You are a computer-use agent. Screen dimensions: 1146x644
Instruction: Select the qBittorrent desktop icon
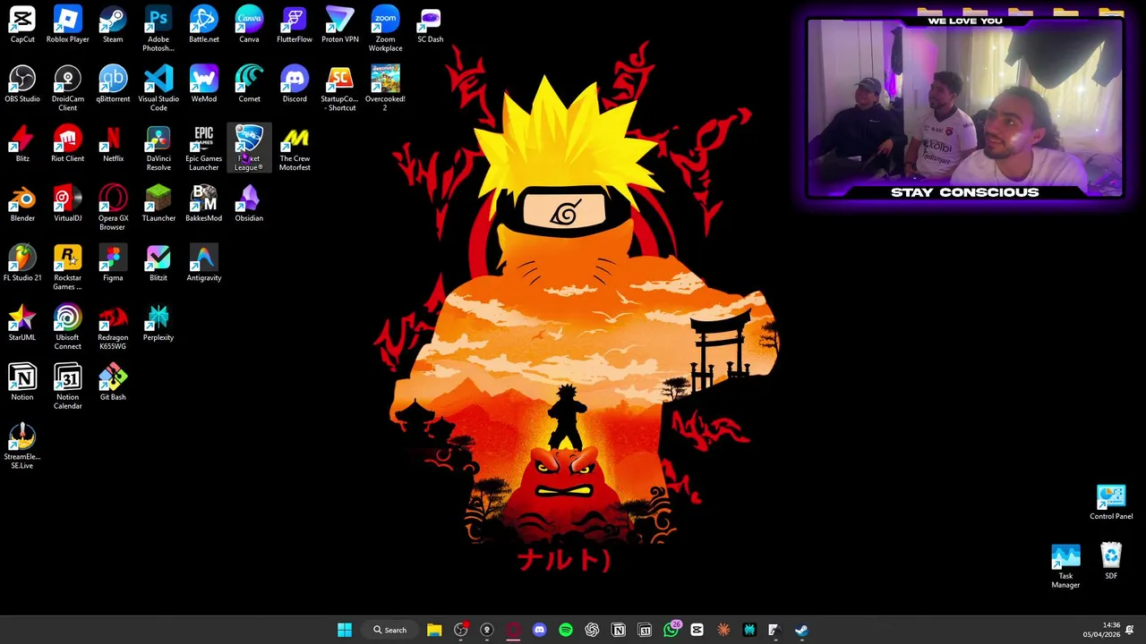coord(113,85)
